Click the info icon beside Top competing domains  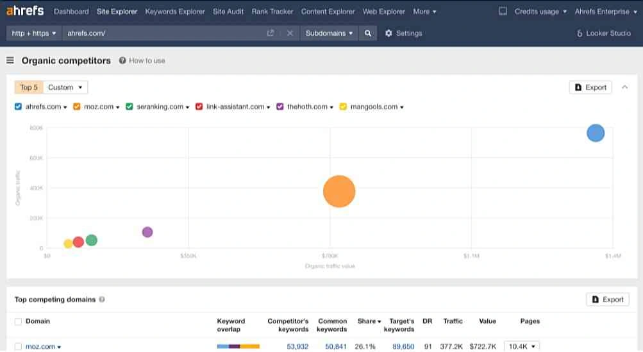[102, 299]
